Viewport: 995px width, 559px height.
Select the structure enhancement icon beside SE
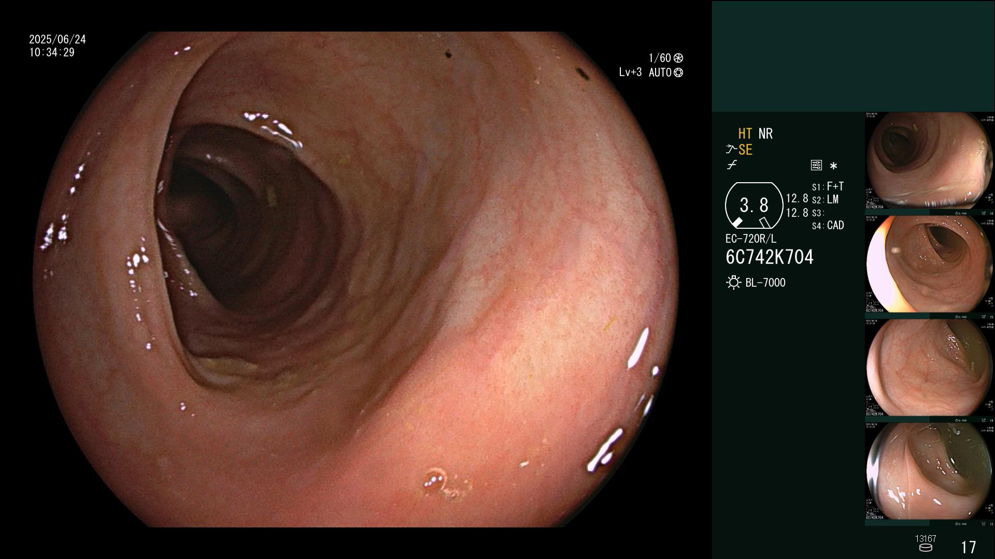pyautogui.click(x=731, y=150)
